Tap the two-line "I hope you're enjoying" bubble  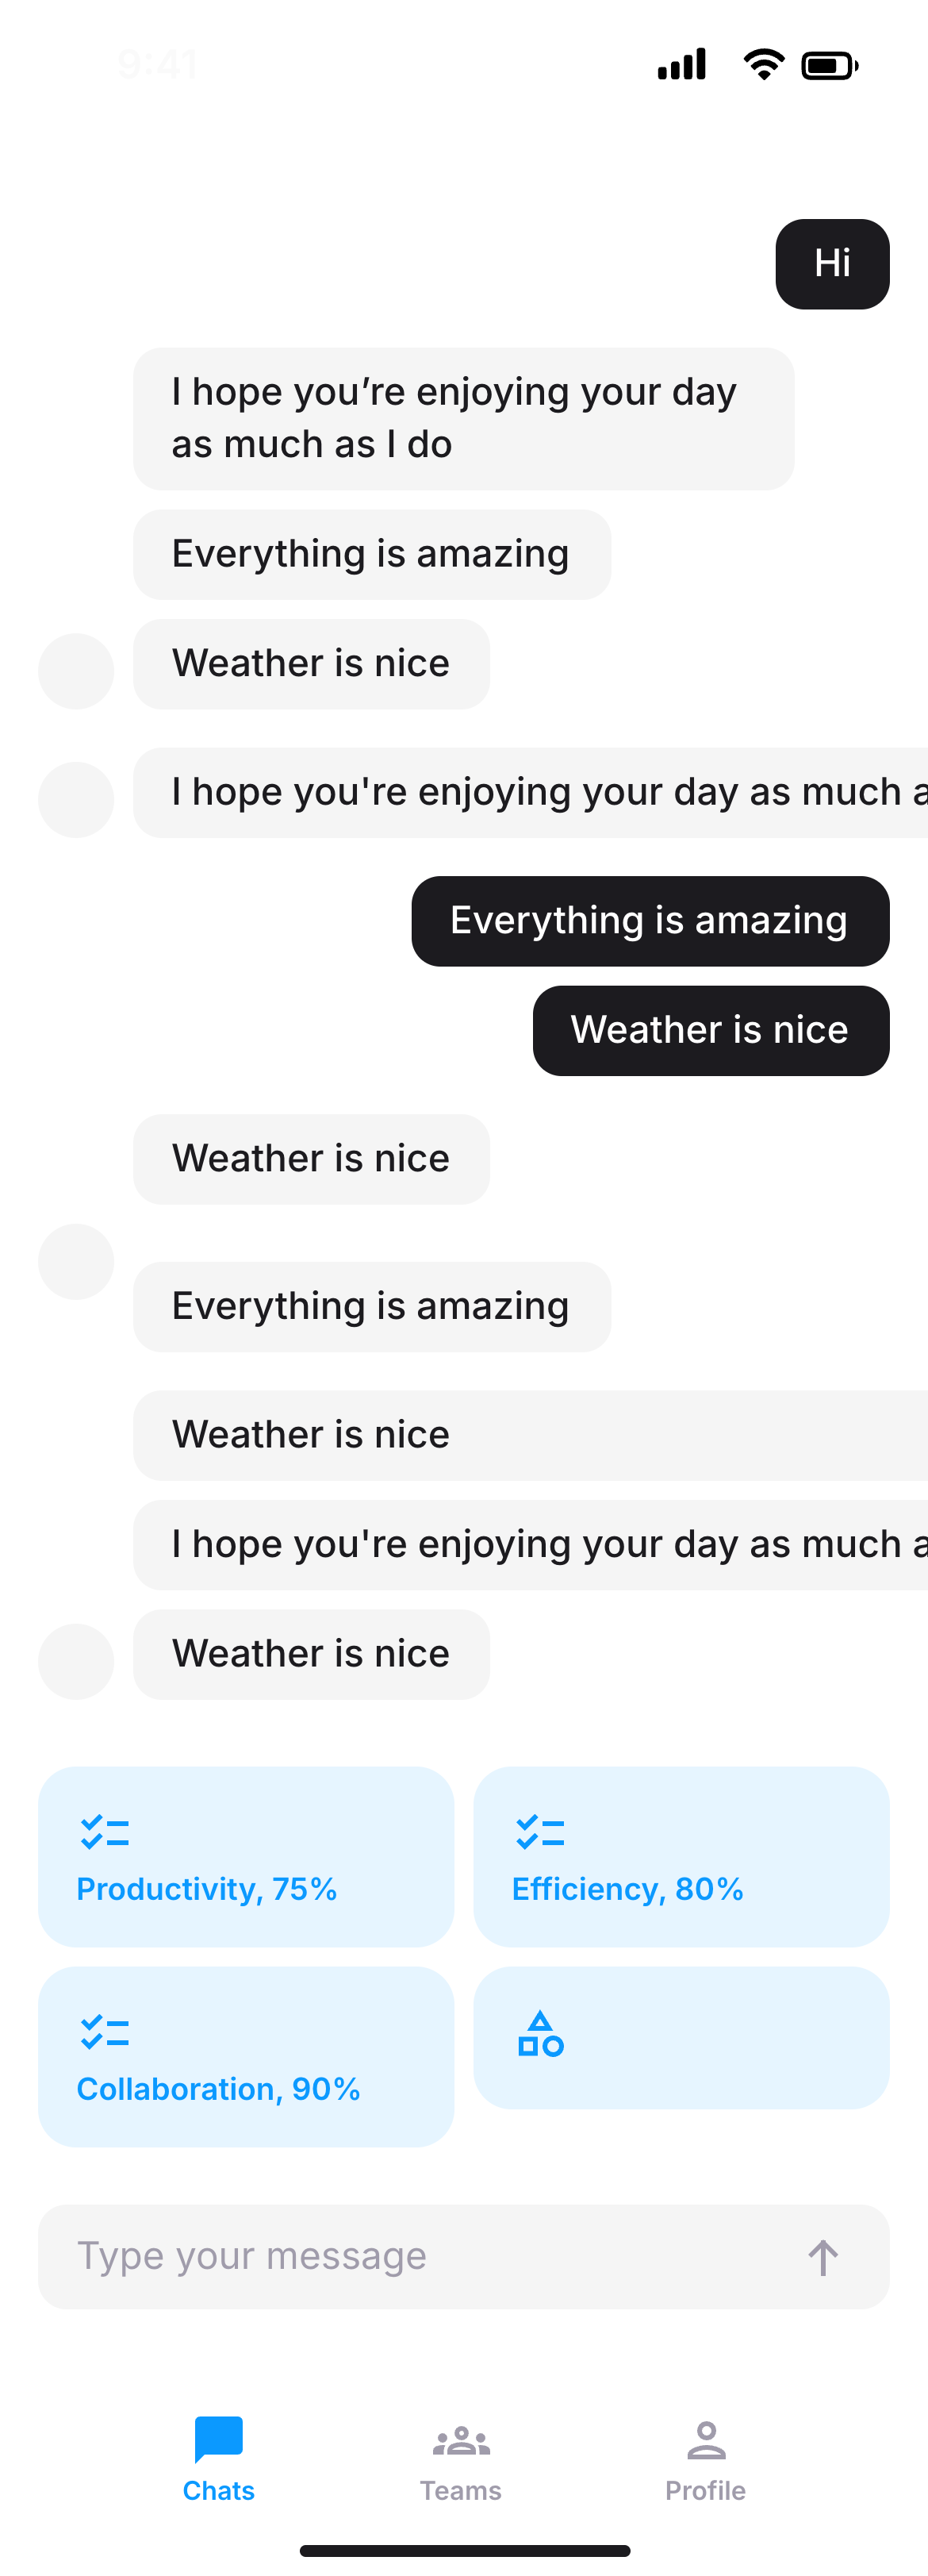(x=463, y=419)
